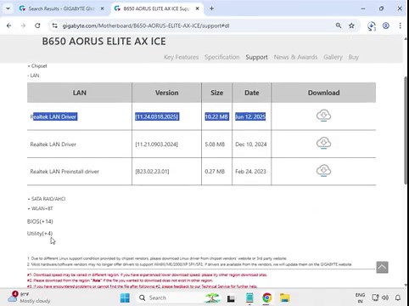The image size is (409, 306).
Task: Open the Key Features section
Action: coord(181,57)
